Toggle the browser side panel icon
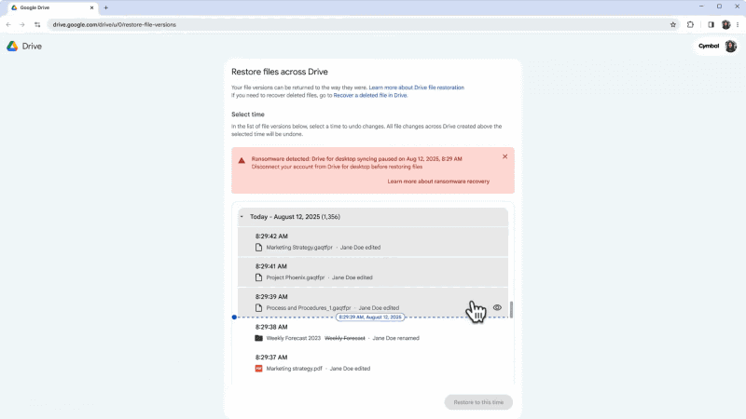 (x=711, y=25)
